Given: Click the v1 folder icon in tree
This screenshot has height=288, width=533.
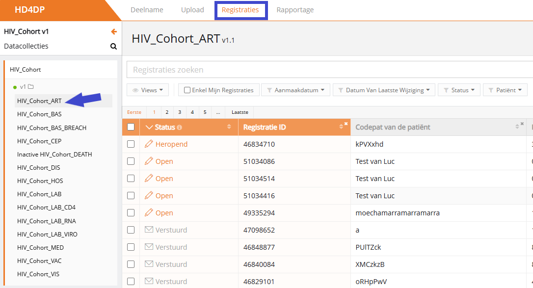Looking at the screenshot, I should [x=30, y=87].
